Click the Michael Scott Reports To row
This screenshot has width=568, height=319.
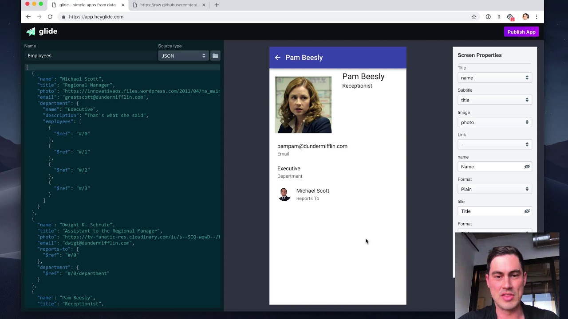[338, 194]
